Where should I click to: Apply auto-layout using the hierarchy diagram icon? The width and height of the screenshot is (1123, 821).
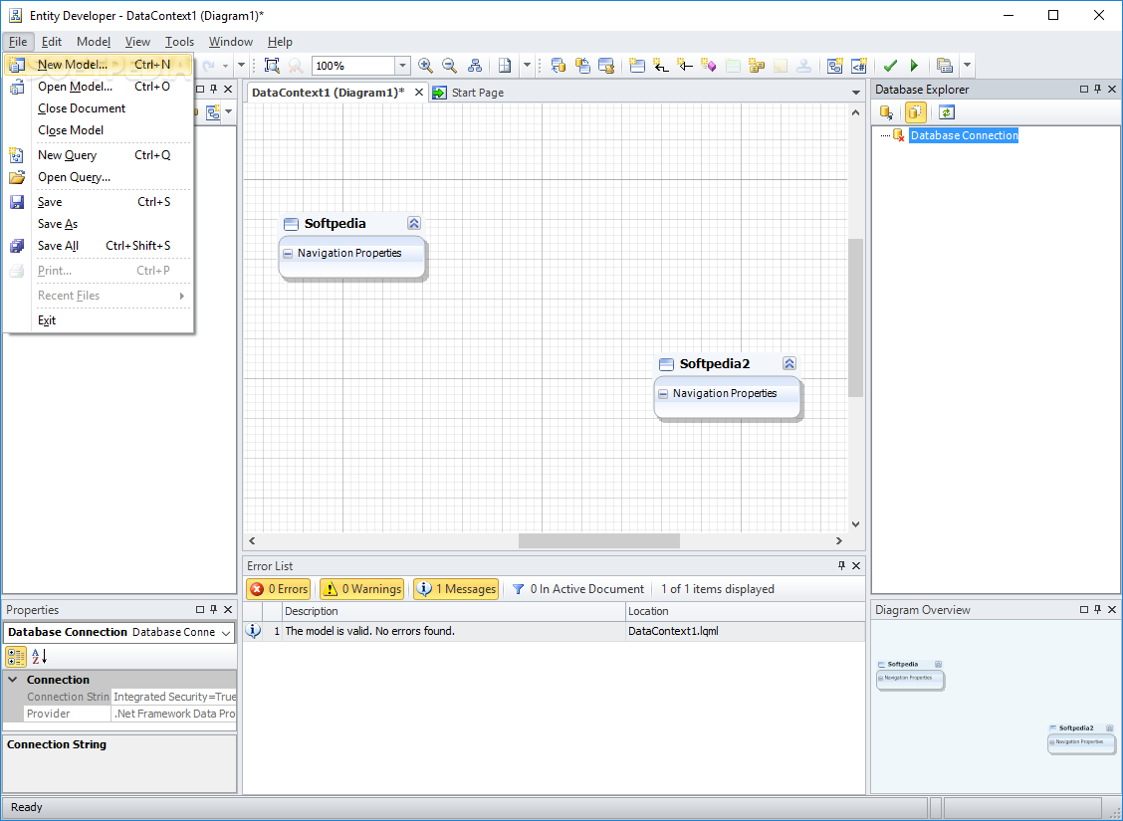pos(475,65)
